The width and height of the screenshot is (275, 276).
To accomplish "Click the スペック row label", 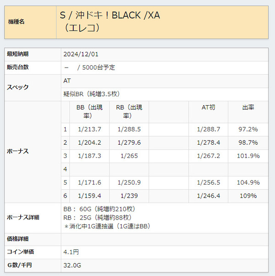I will pyautogui.click(x=17, y=87).
